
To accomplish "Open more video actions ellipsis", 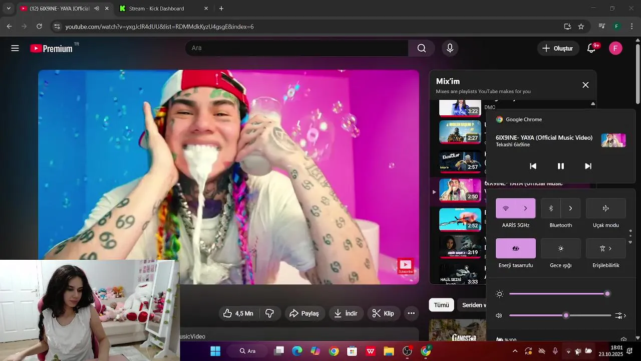I will (x=411, y=313).
